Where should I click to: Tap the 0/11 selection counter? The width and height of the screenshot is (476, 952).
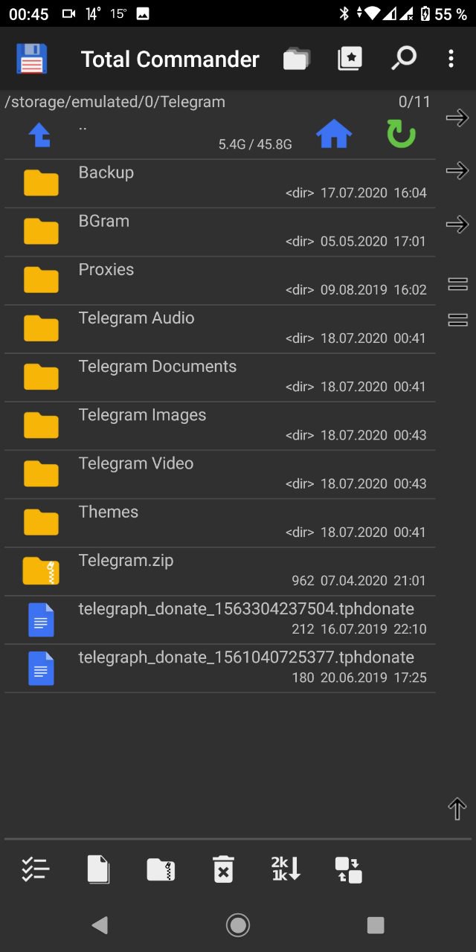click(414, 102)
